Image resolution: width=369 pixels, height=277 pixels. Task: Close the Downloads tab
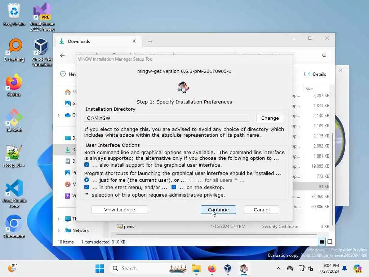(134, 41)
